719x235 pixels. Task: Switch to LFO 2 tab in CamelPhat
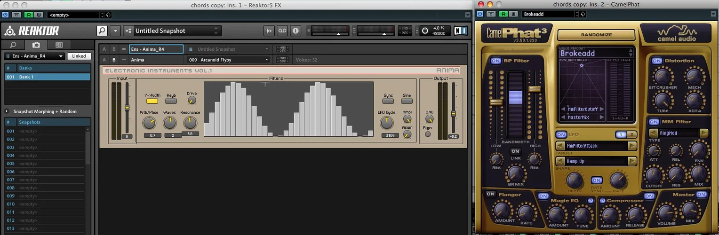coord(631,135)
